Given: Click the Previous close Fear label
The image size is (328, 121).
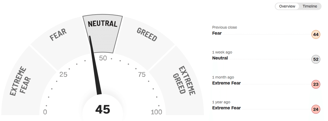Looking at the screenshot, I should (217, 33).
